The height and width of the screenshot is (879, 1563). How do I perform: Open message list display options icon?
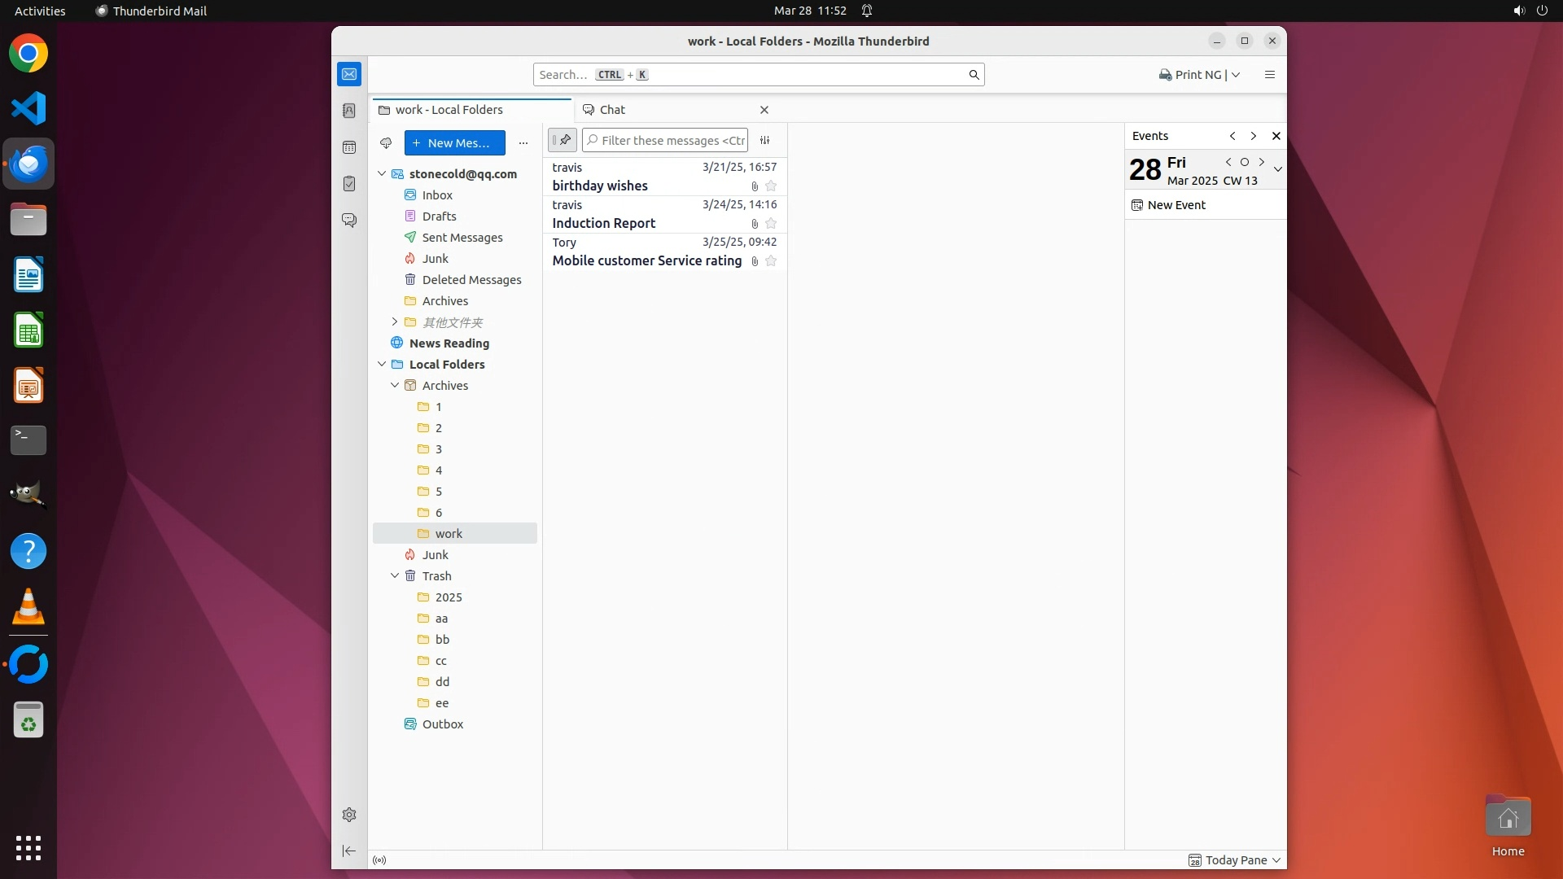coord(764,140)
